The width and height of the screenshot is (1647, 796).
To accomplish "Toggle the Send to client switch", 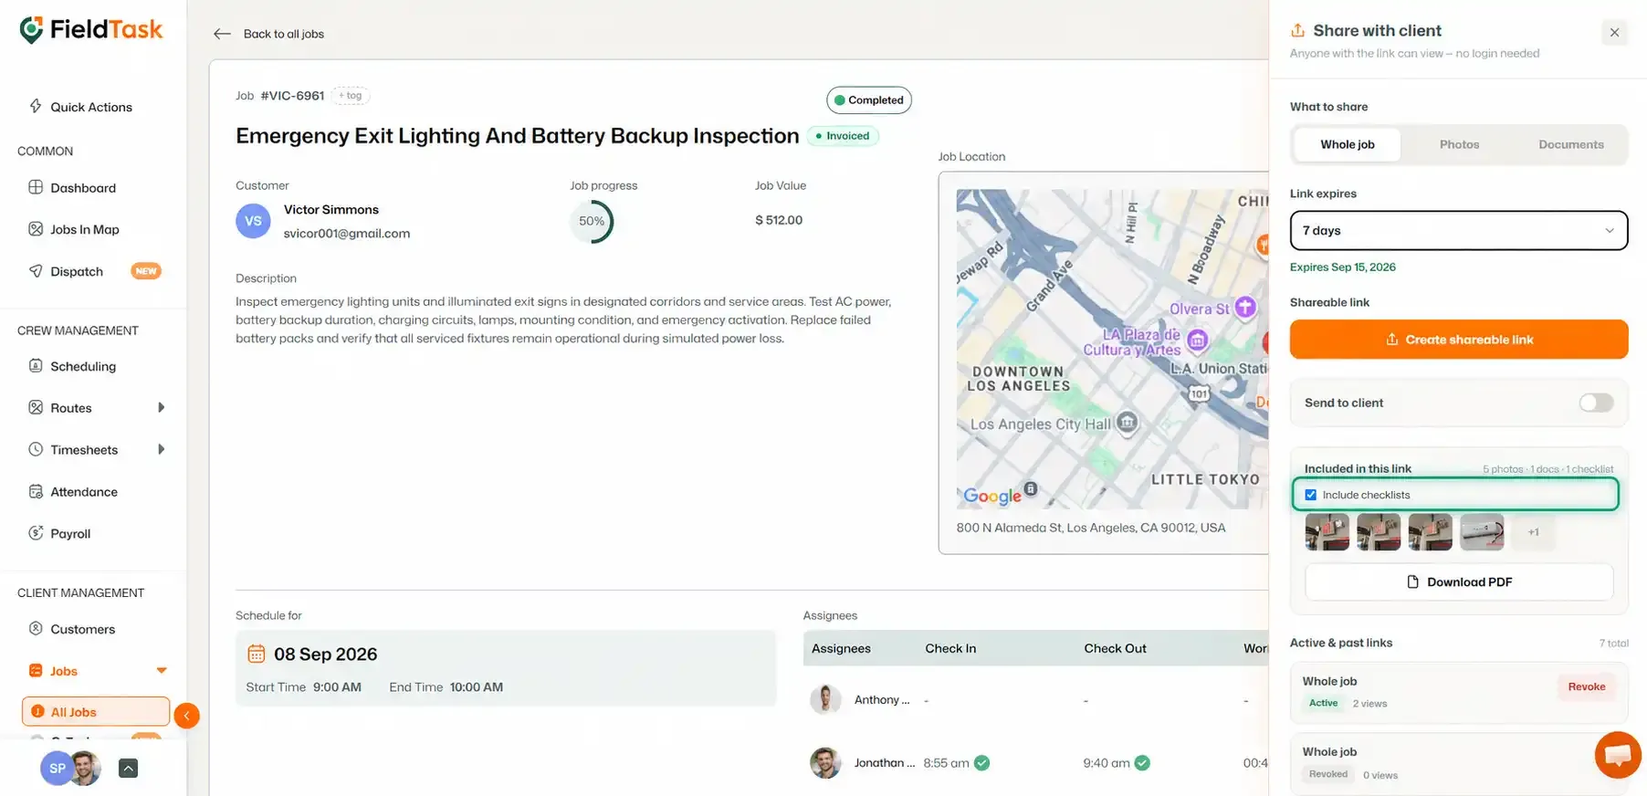I will [1596, 403].
